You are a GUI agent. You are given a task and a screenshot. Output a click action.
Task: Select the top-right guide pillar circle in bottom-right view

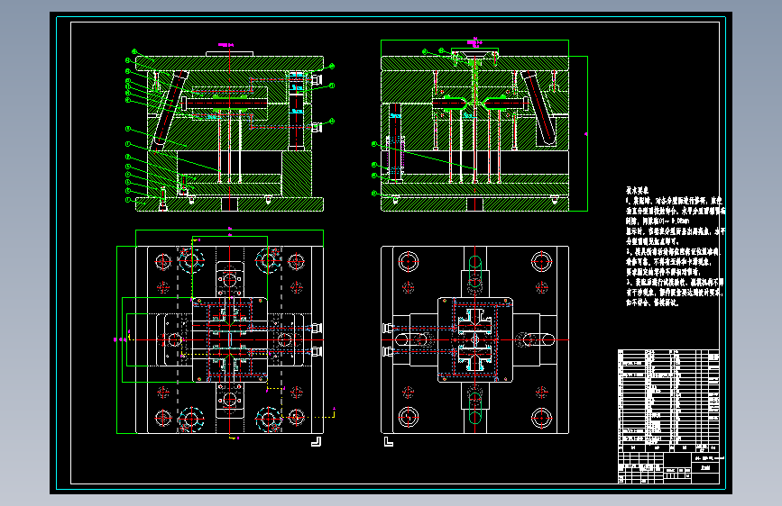[541, 261]
